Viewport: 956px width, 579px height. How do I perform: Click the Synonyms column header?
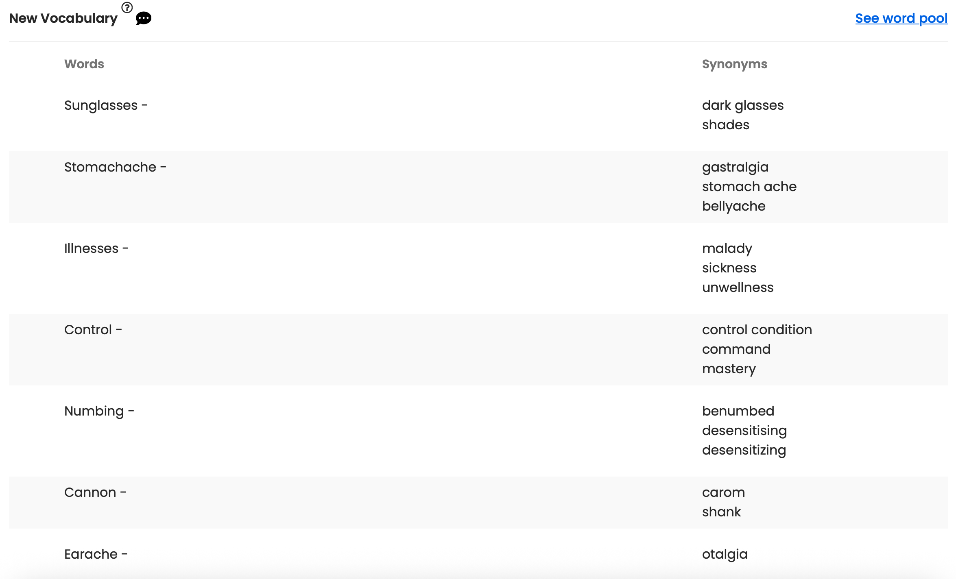pyautogui.click(x=734, y=64)
